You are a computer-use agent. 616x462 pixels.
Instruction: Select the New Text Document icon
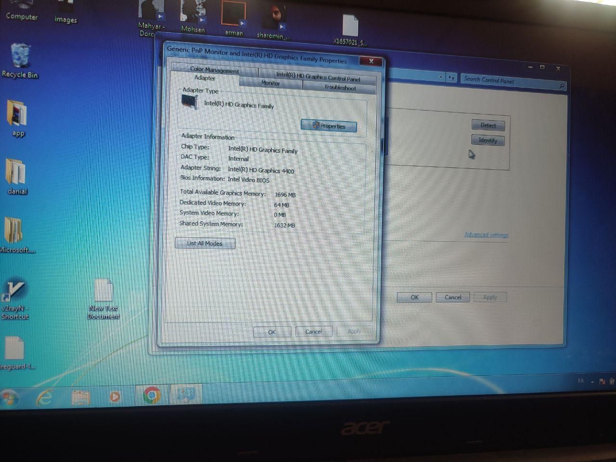[103, 298]
